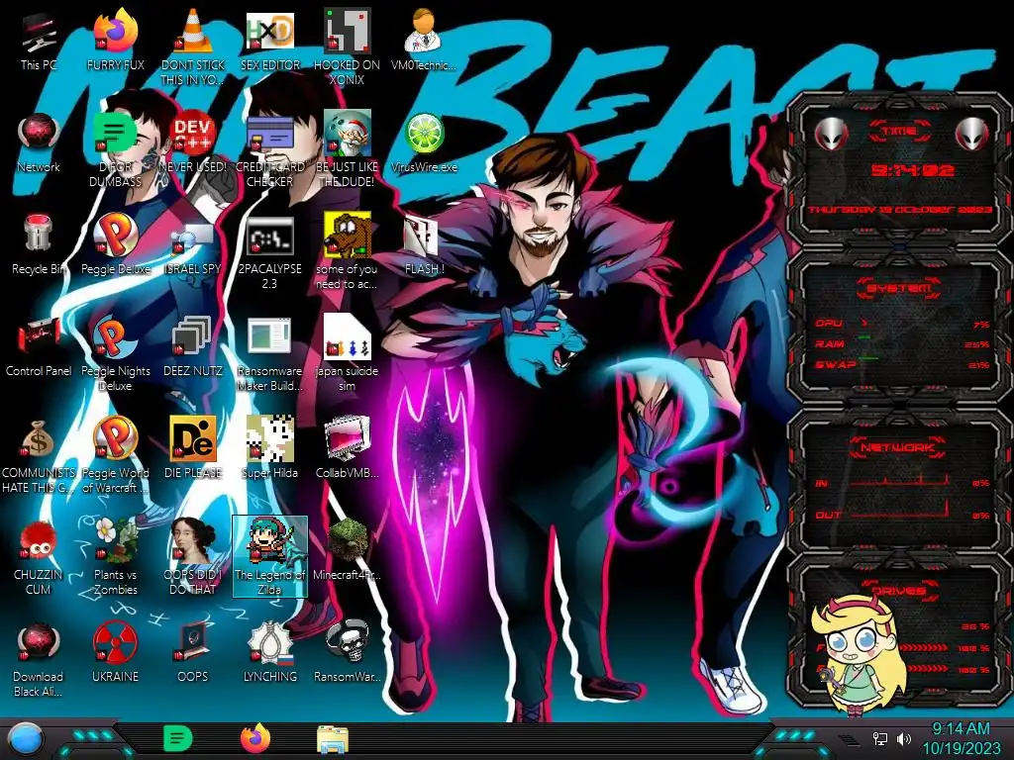Select the HOOKED ON XONIX icon
This screenshot has width=1014, height=760.
(x=347, y=47)
